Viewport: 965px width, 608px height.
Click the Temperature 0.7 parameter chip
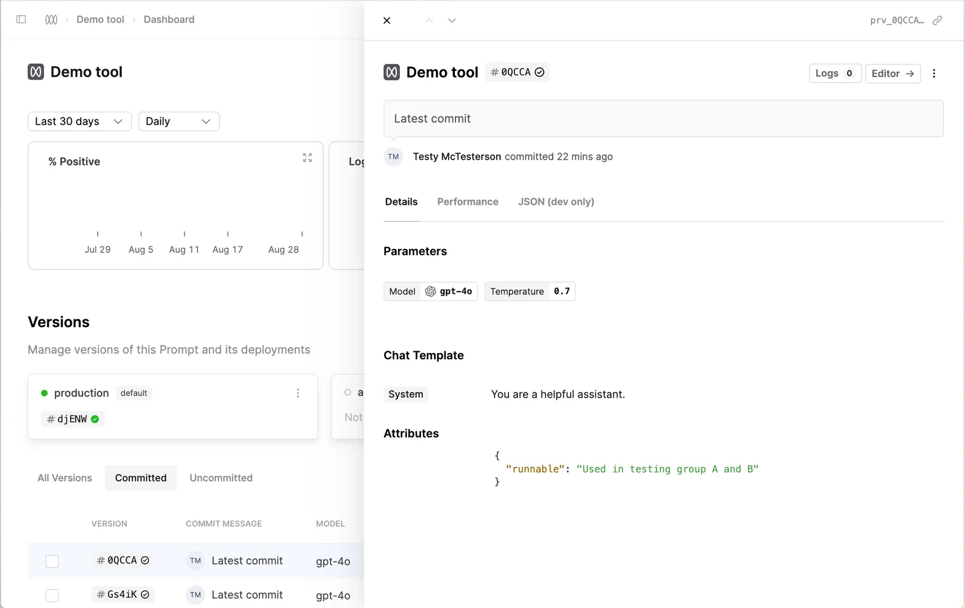click(530, 292)
